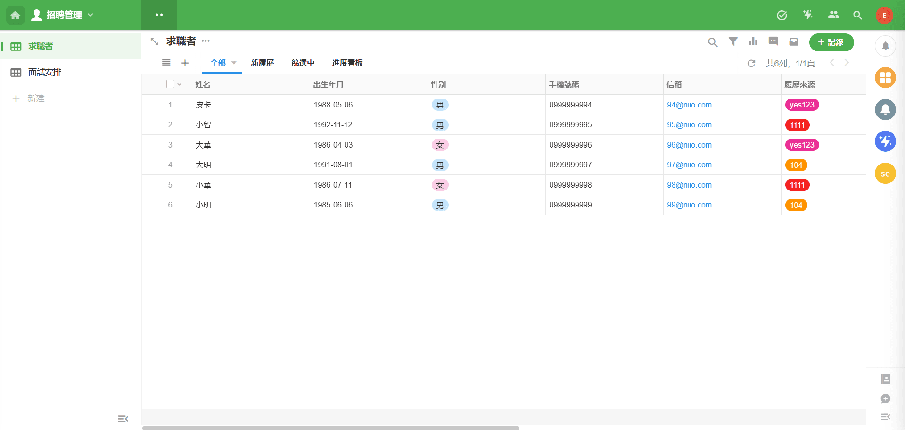Image resolution: width=905 pixels, height=430 pixels.
Task: Open the contacts people icon in header
Action: pos(833,15)
